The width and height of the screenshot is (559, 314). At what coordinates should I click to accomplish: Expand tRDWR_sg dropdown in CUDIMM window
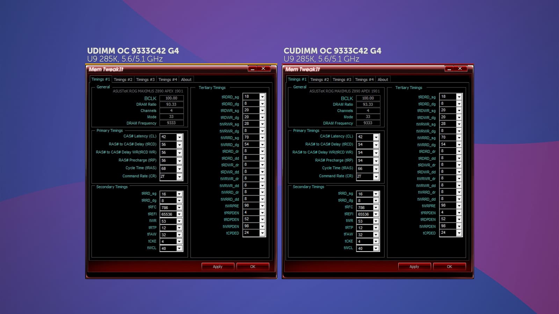click(459, 110)
